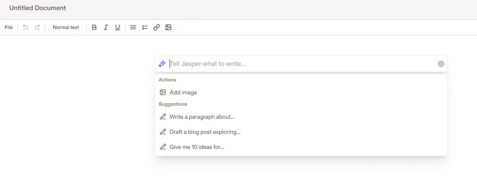Viewport: 477px width, 177px height.
Task: Select 'Write a paragraph about...' suggestion
Action: click(x=202, y=117)
